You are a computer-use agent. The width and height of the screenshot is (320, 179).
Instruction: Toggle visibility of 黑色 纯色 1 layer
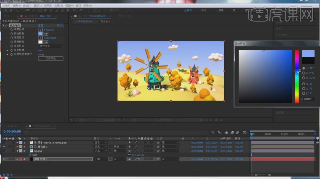[x=4, y=159]
